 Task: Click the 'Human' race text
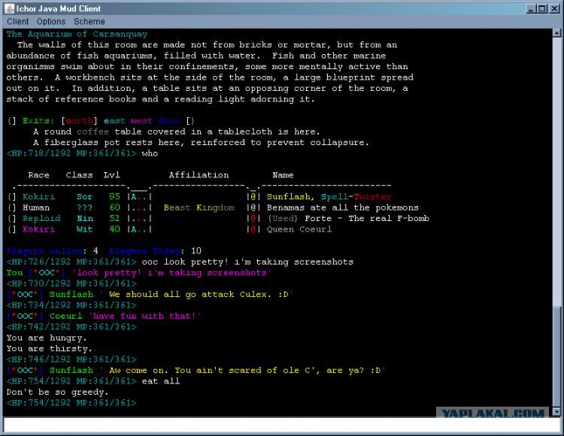[36, 207]
